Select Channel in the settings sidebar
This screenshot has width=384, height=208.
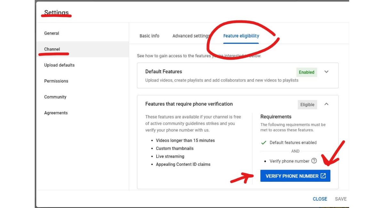[83, 49]
